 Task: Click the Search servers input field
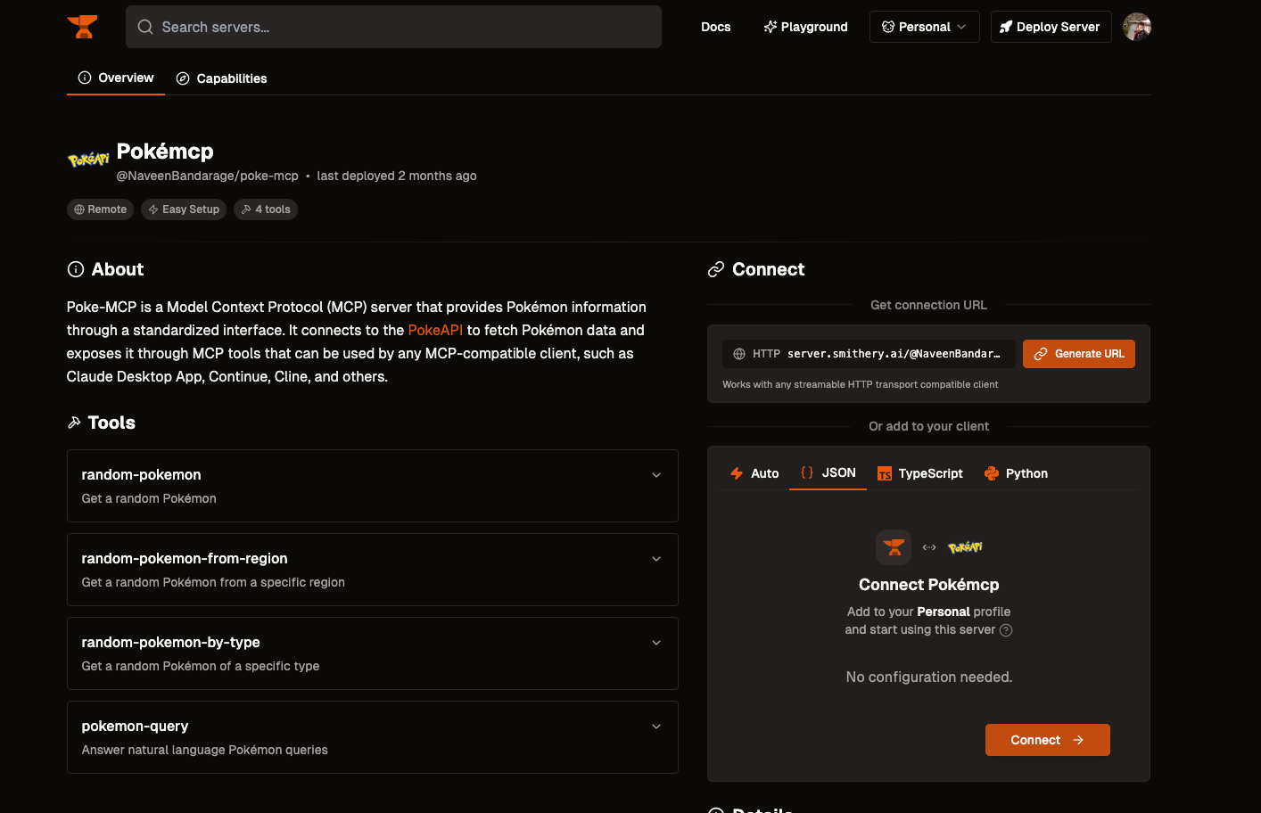coord(393,27)
